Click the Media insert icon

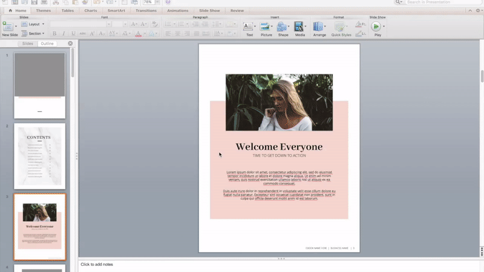(299, 27)
